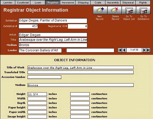Click the Title of Work field
The height and width of the screenshot is (119, 153).
coord(81,68)
